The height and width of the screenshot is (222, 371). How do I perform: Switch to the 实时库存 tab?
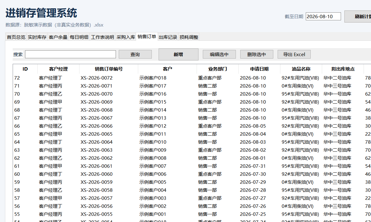[x=37, y=37]
